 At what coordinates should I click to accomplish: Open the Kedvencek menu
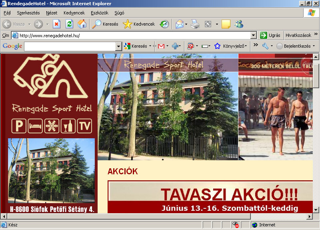point(74,13)
